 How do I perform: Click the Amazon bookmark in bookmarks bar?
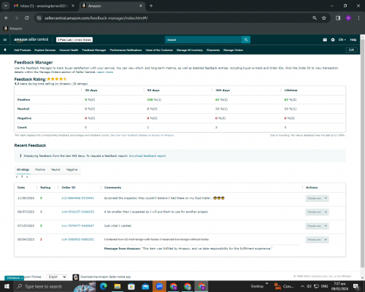[13, 28]
